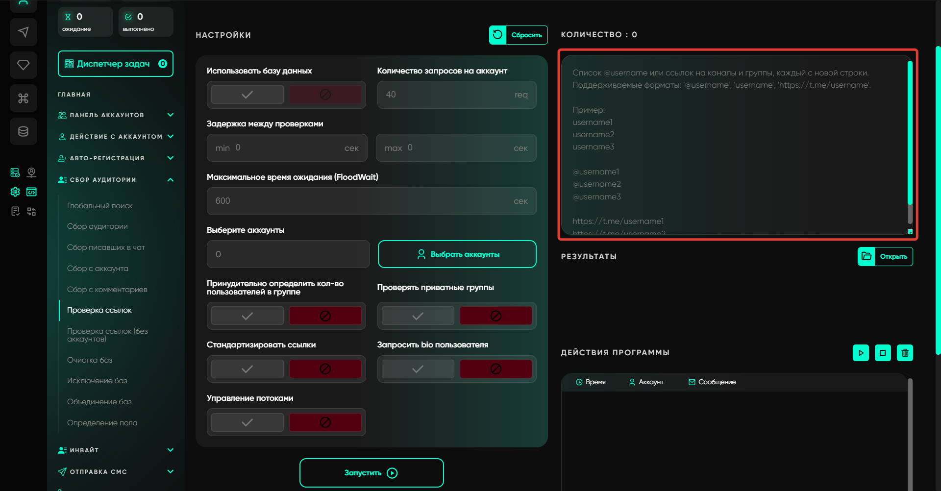Click the paper plane icon in left sidebar

coord(23,32)
